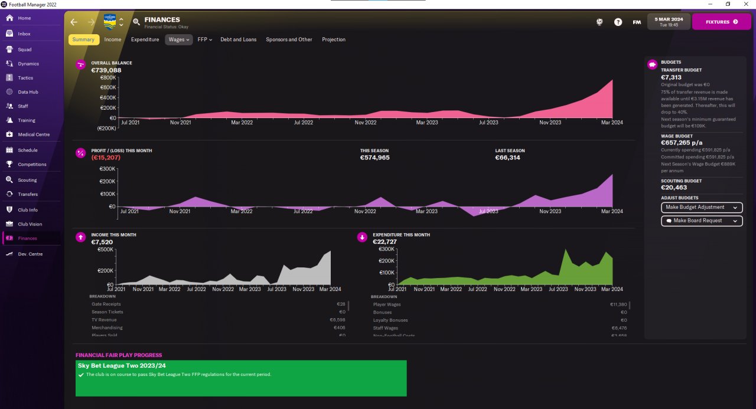Open the Make Budget Adjustment dropdown
Image resolution: width=756 pixels, height=409 pixels.
pos(702,208)
